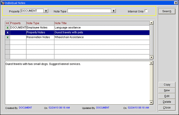The image size is (179, 115).
Task: Click note text area scroll down arrow
Action: tap(151, 102)
